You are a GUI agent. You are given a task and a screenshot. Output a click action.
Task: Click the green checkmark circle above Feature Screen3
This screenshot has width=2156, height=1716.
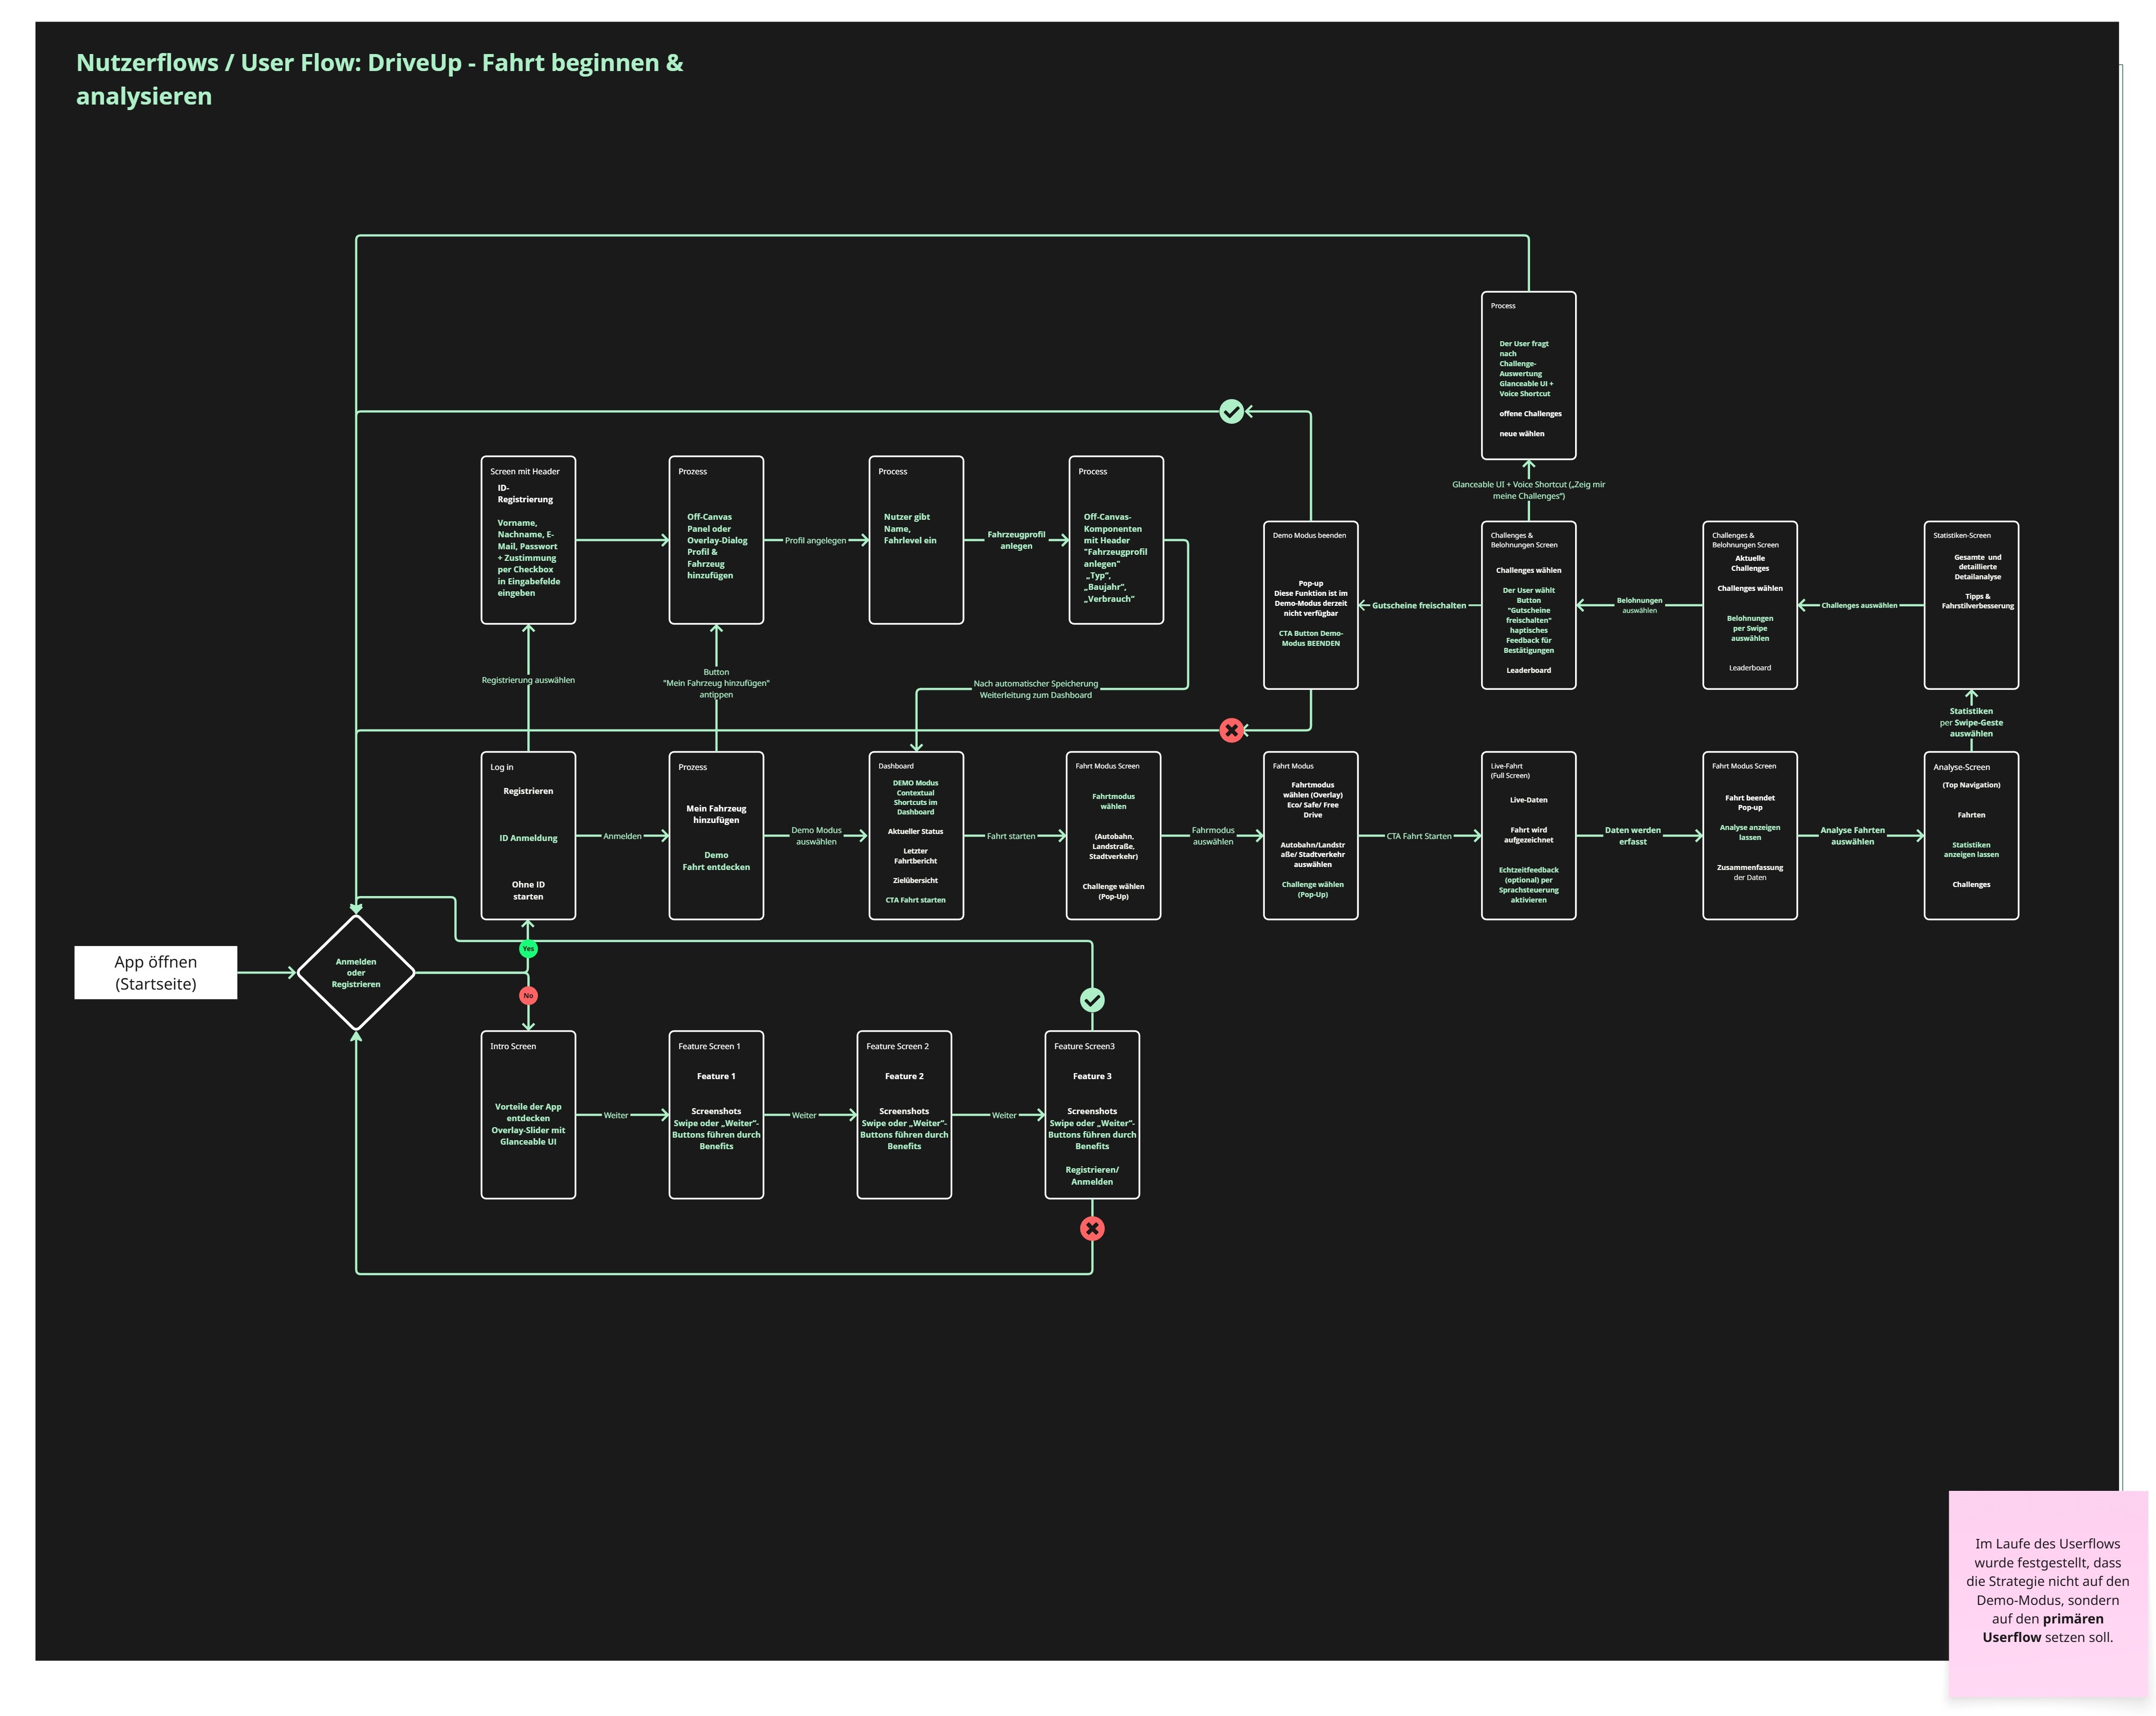tap(1092, 1000)
